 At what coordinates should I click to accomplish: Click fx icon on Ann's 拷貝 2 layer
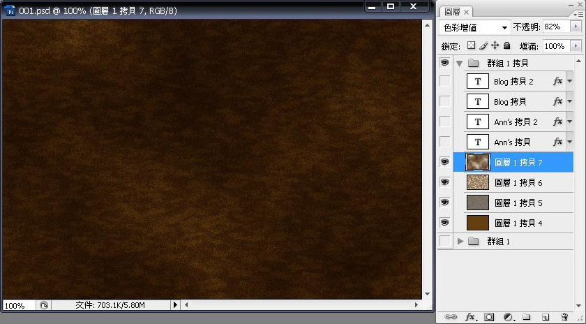click(557, 121)
